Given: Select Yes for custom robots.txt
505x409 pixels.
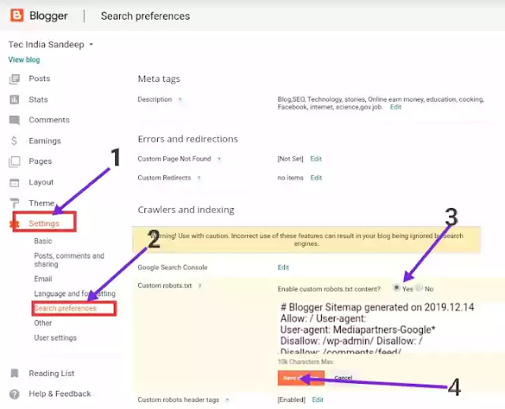Looking at the screenshot, I should (396, 288).
